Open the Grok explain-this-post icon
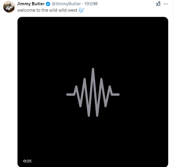This screenshot has height=167, width=174. [x=158, y=4]
